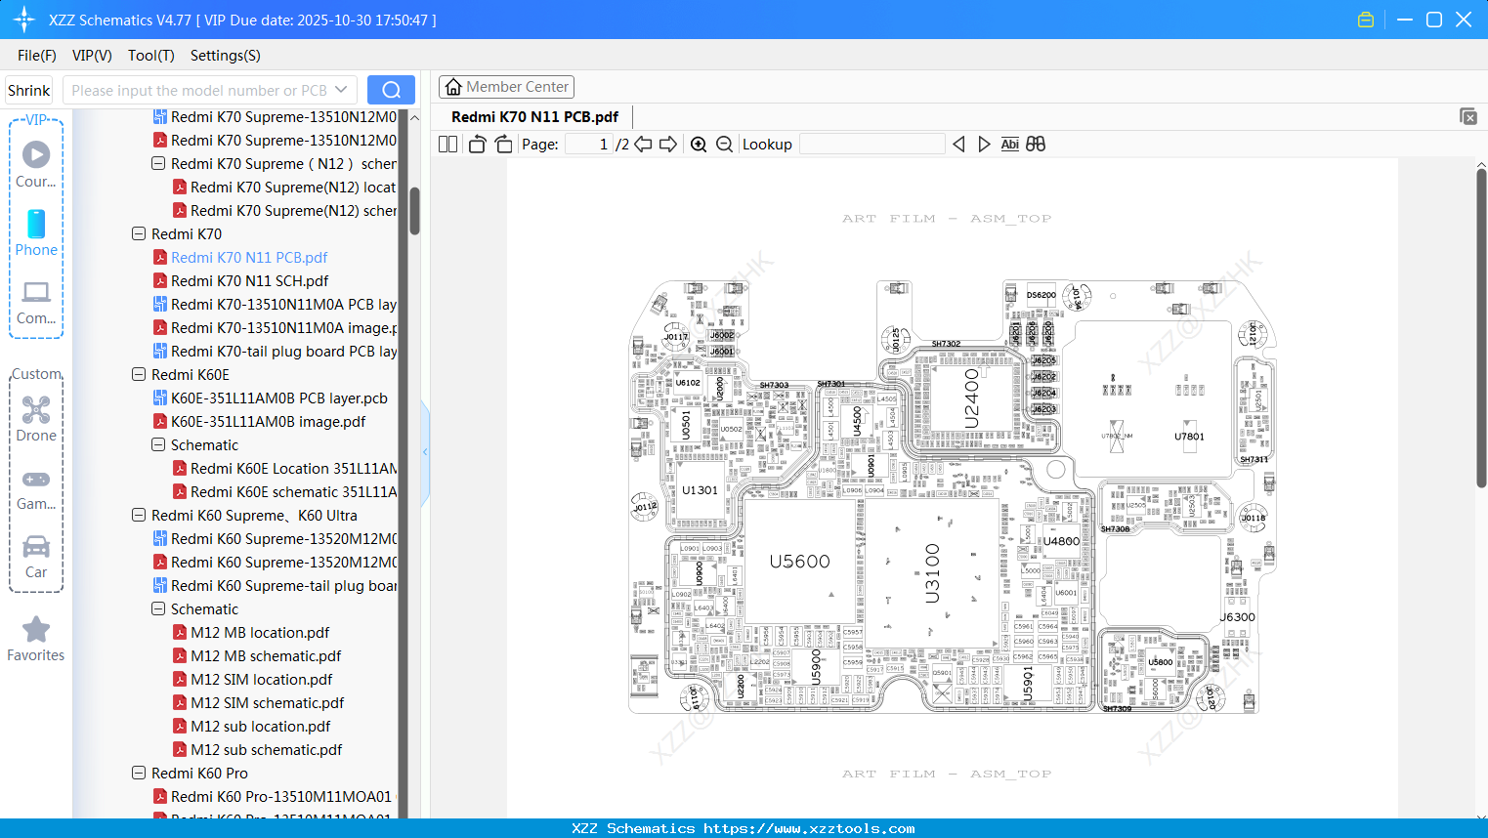The width and height of the screenshot is (1488, 838).
Task: Open the Settings(S) menu
Action: click(226, 56)
